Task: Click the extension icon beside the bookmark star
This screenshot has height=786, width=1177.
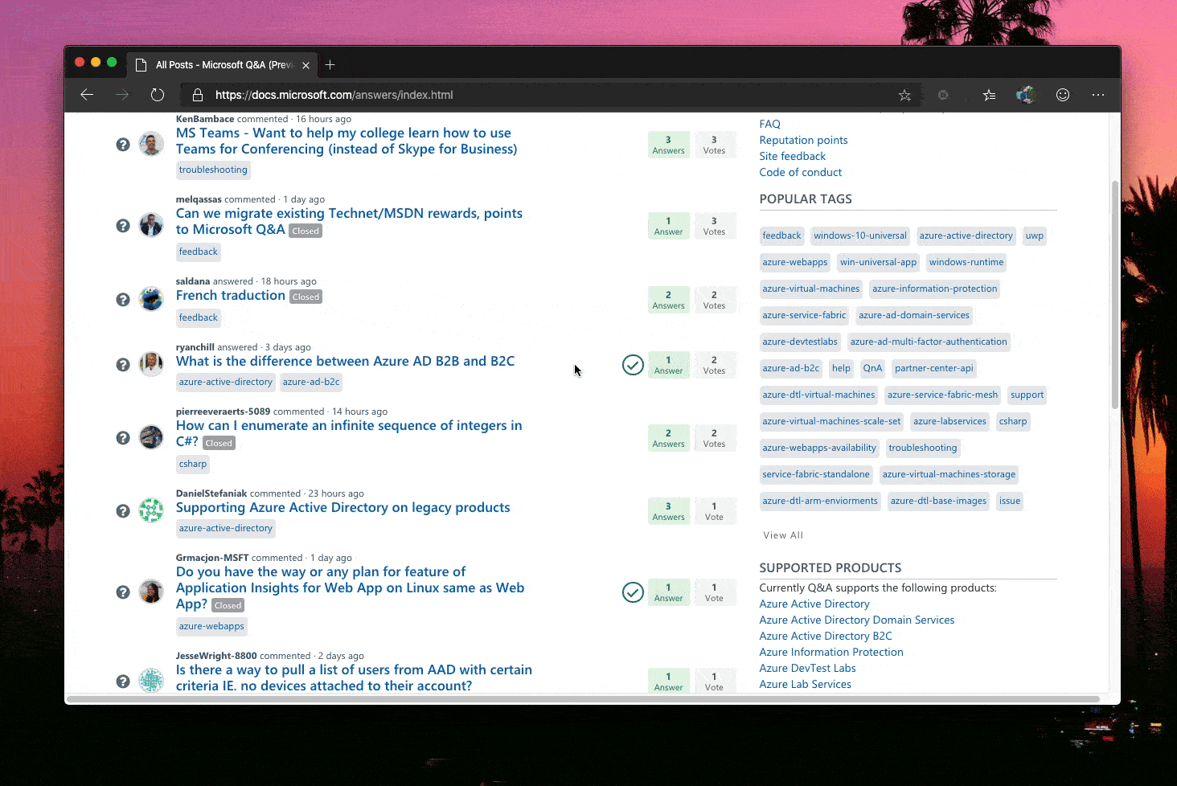Action: click(x=943, y=95)
